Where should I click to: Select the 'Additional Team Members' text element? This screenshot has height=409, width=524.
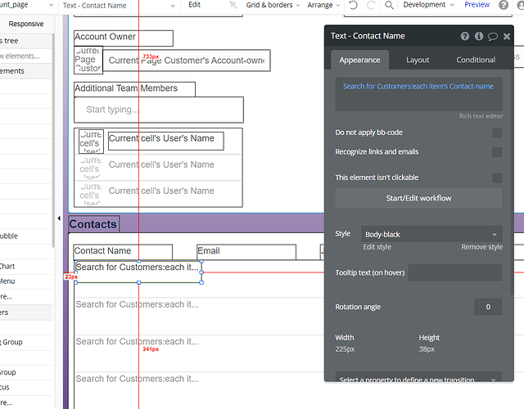pyautogui.click(x=134, y=89)
